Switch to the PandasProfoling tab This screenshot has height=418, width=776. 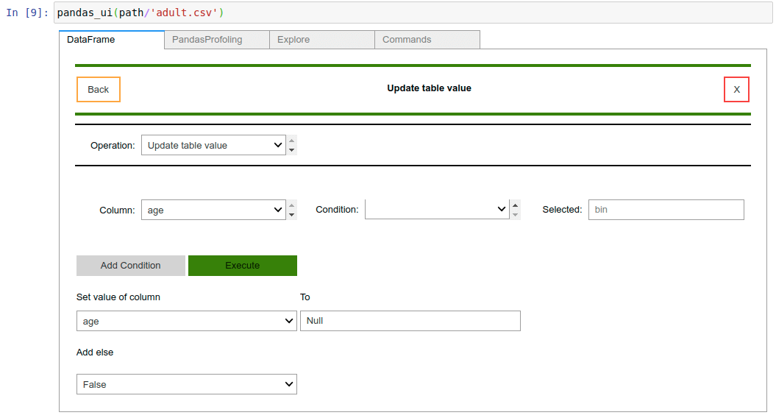click(x=216, y=40)
